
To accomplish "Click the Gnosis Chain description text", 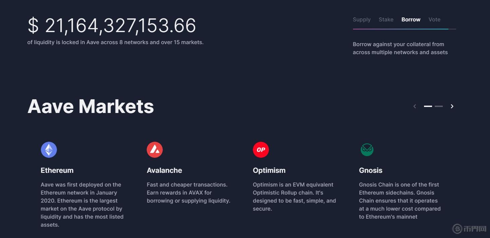I will pyautogui.click(x=400, y=201).
